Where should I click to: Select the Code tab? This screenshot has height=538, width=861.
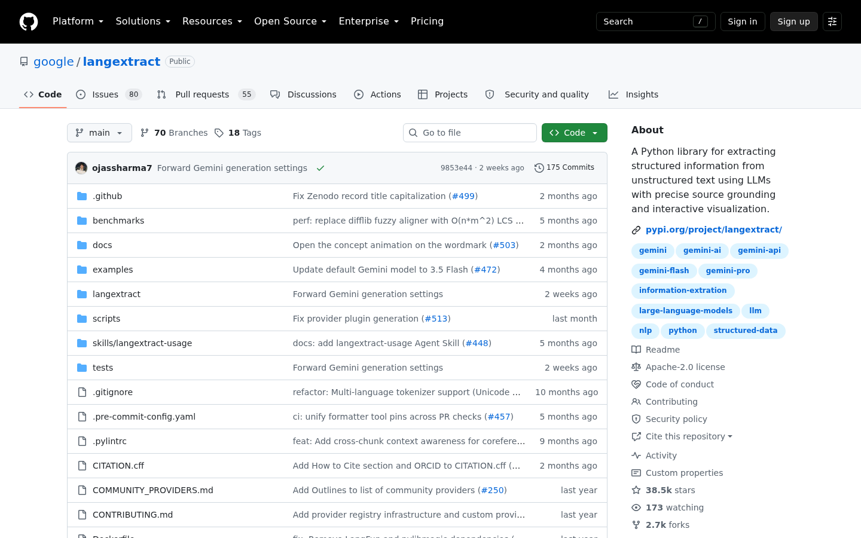tap(43, 94)
